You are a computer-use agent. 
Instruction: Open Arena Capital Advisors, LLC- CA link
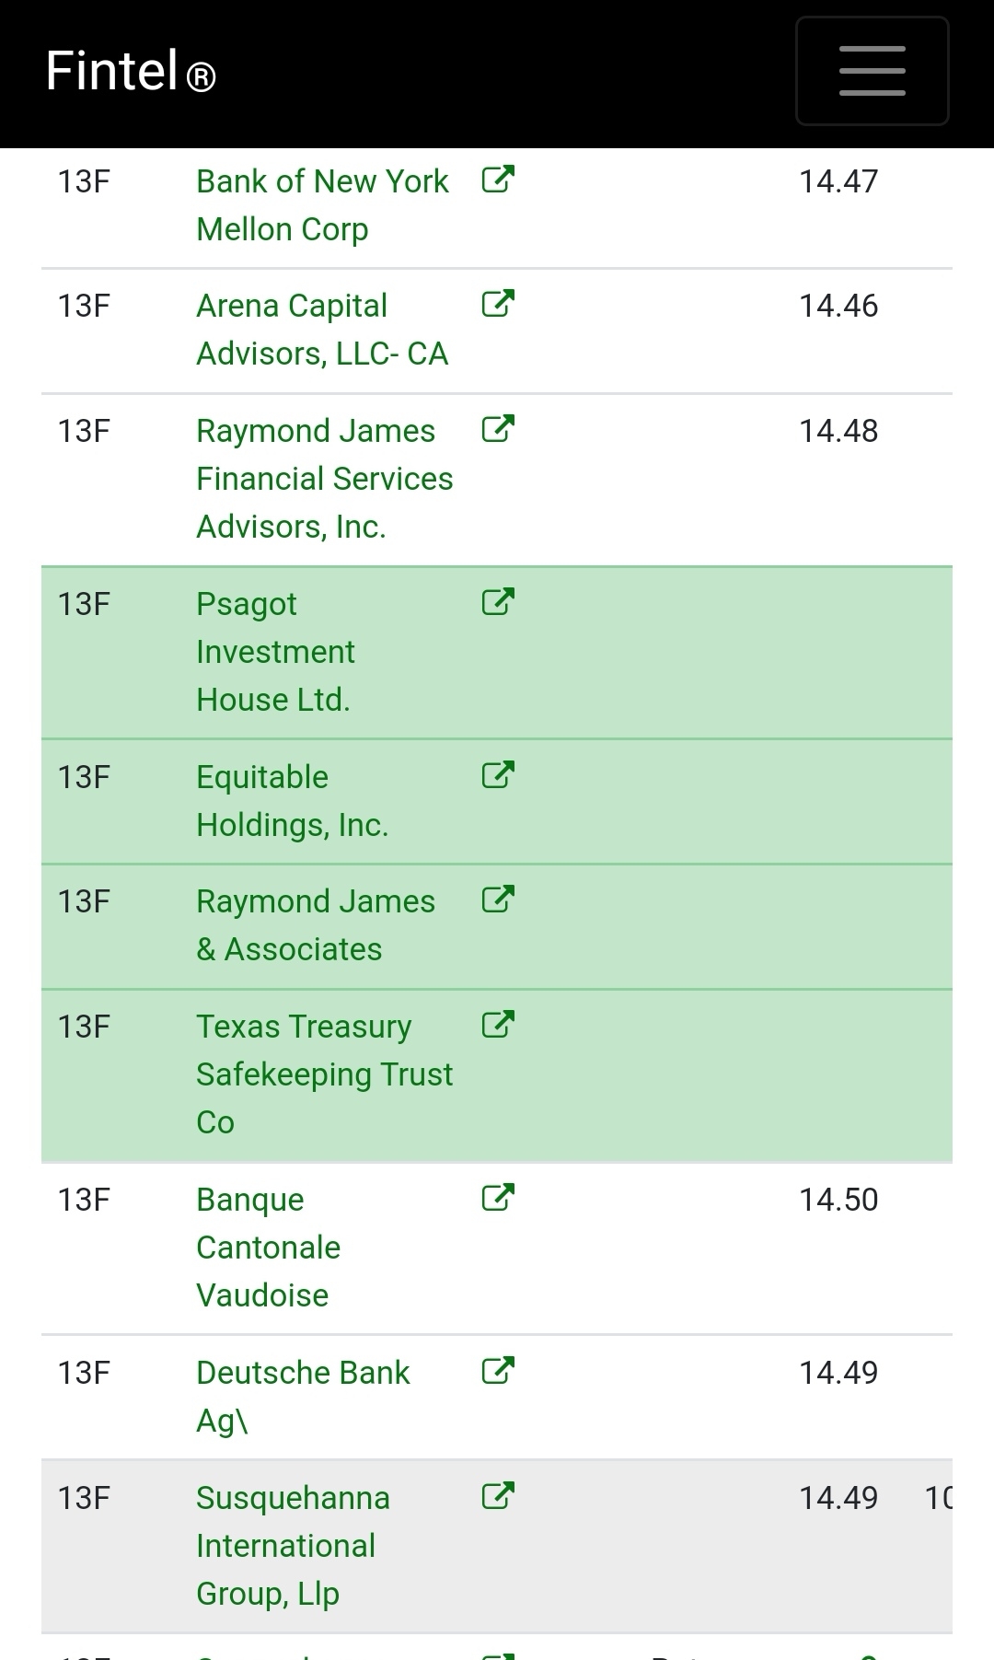coord(322,330)
